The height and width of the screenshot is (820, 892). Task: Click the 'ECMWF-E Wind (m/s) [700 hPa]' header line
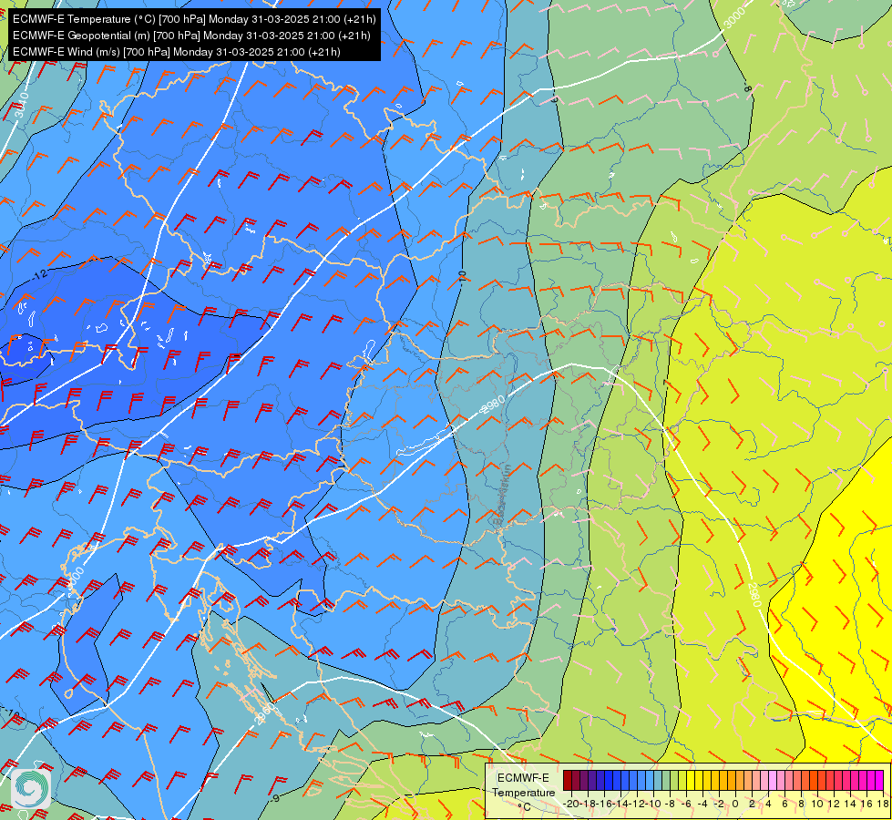point(177,52)
